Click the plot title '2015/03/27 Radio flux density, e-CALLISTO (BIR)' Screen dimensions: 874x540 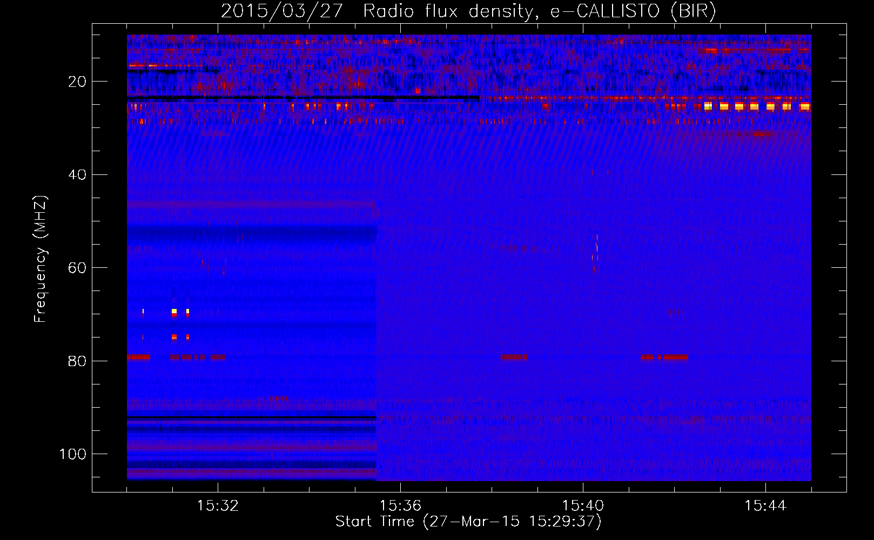coord(468,11)
